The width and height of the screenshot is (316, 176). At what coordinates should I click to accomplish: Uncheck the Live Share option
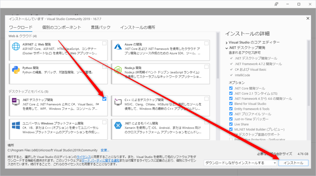pyautogui.click(x=231, y=124)
